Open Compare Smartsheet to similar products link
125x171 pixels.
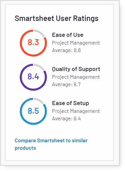(x=51, y=144)
